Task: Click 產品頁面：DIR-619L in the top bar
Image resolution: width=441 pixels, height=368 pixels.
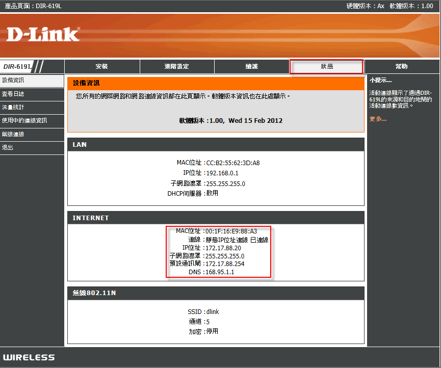Action: (x=33, y=6)
